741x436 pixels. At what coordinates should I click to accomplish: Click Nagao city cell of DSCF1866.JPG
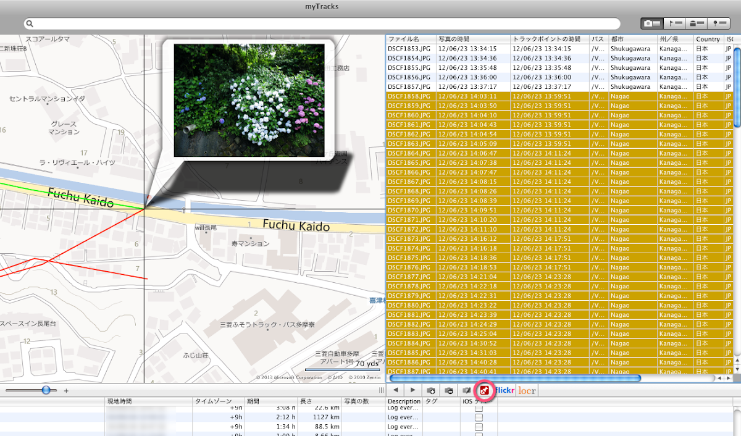point(620,172)
